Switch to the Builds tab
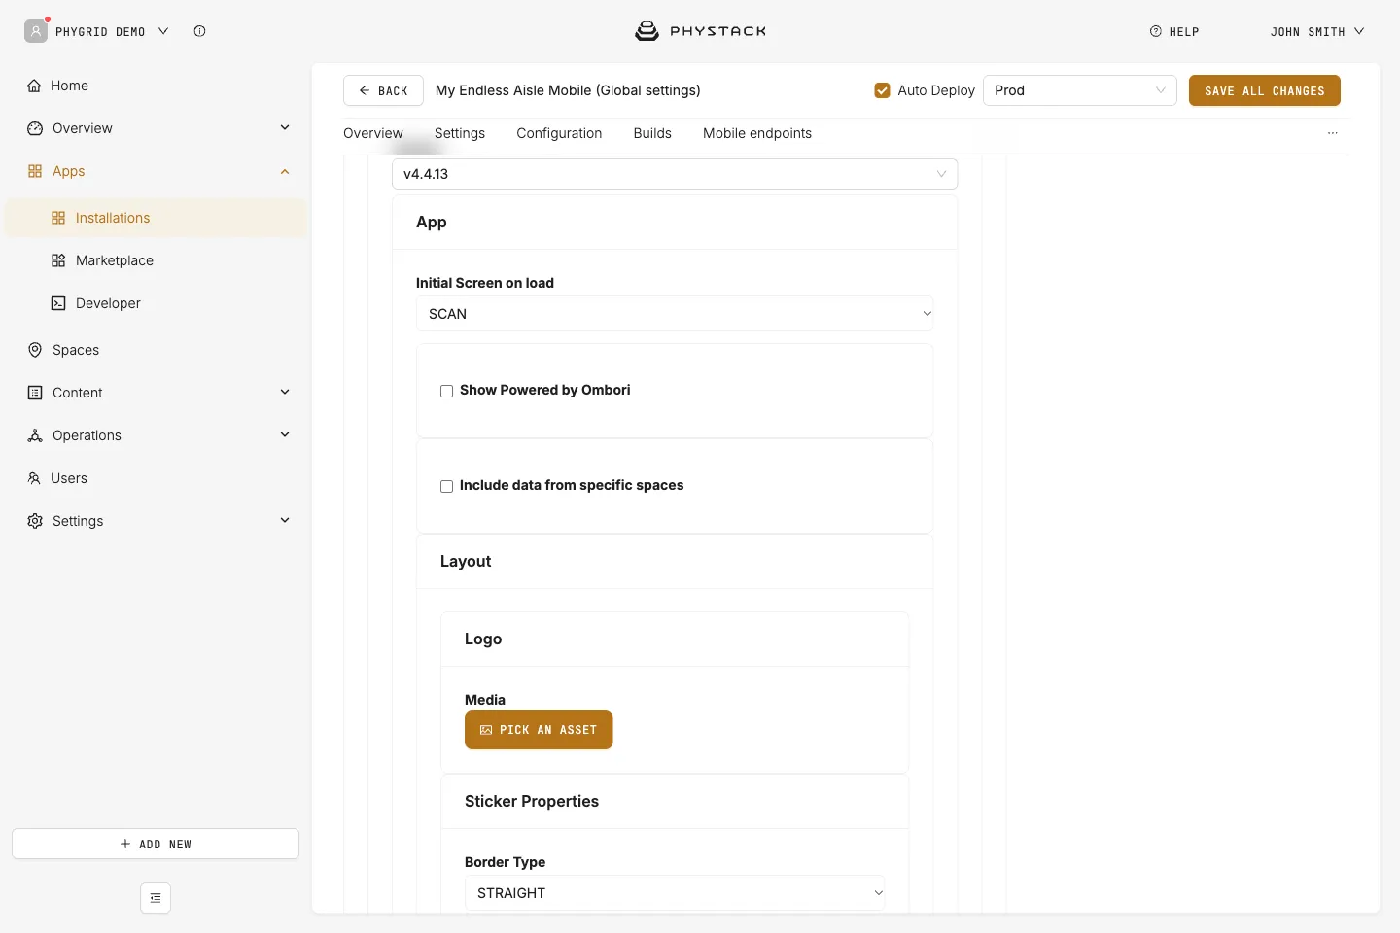Viewport: 1400px width, 933px height. tap(652, 133)
